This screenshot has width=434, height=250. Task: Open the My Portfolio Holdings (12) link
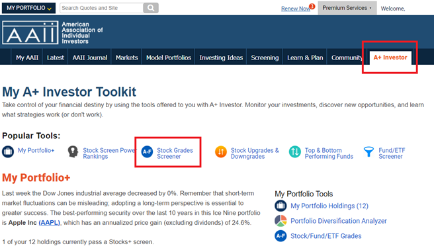329,206
